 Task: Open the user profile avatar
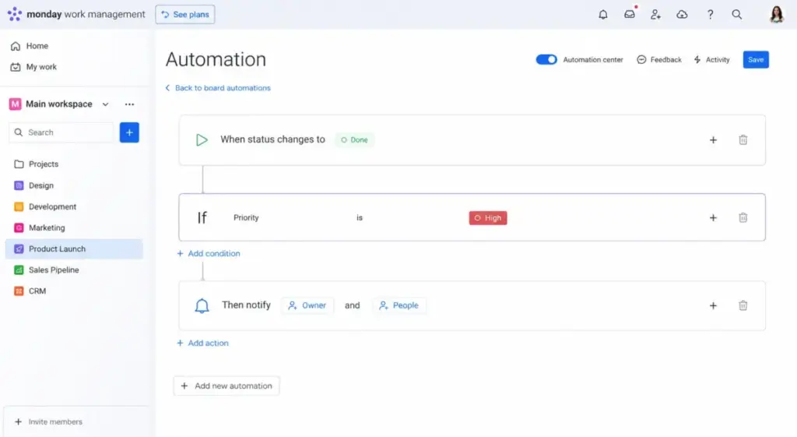[x=777, y=14]
